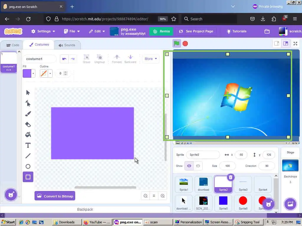Open the Tutorials link
The width and height of the screenshot is (302, 226).
(237, 31)
